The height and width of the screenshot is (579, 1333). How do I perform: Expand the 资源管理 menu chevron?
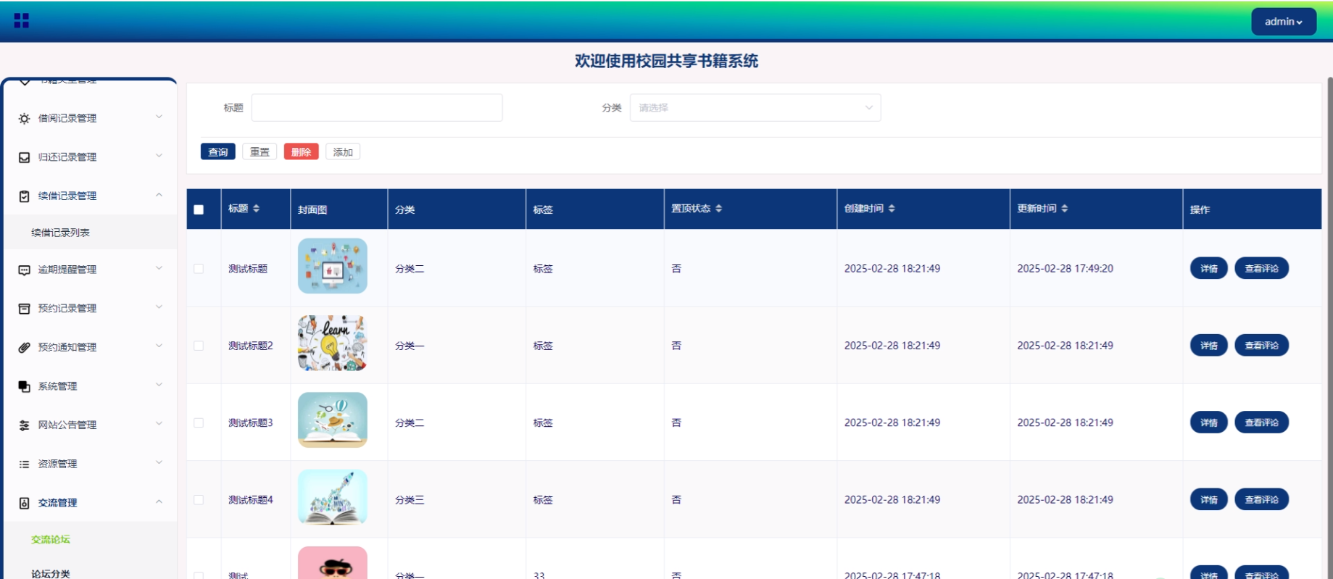[x=159, y=463]
